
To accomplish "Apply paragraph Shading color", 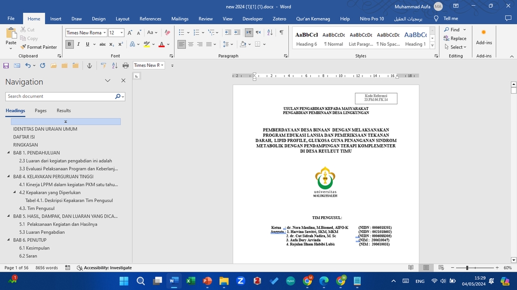I will [243, 44].
